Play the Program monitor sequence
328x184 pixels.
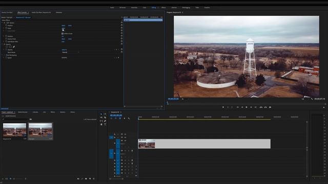pyautogui.click(x=247, y=107)
